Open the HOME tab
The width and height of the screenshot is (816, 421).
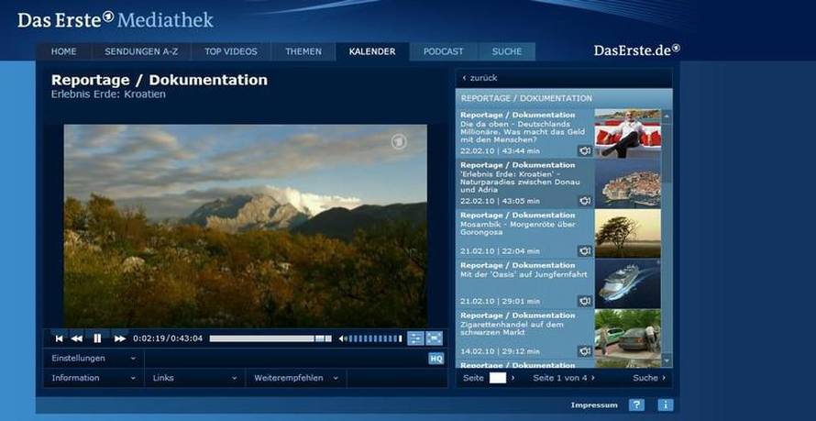pyautogui.click(x=63, y=51)
